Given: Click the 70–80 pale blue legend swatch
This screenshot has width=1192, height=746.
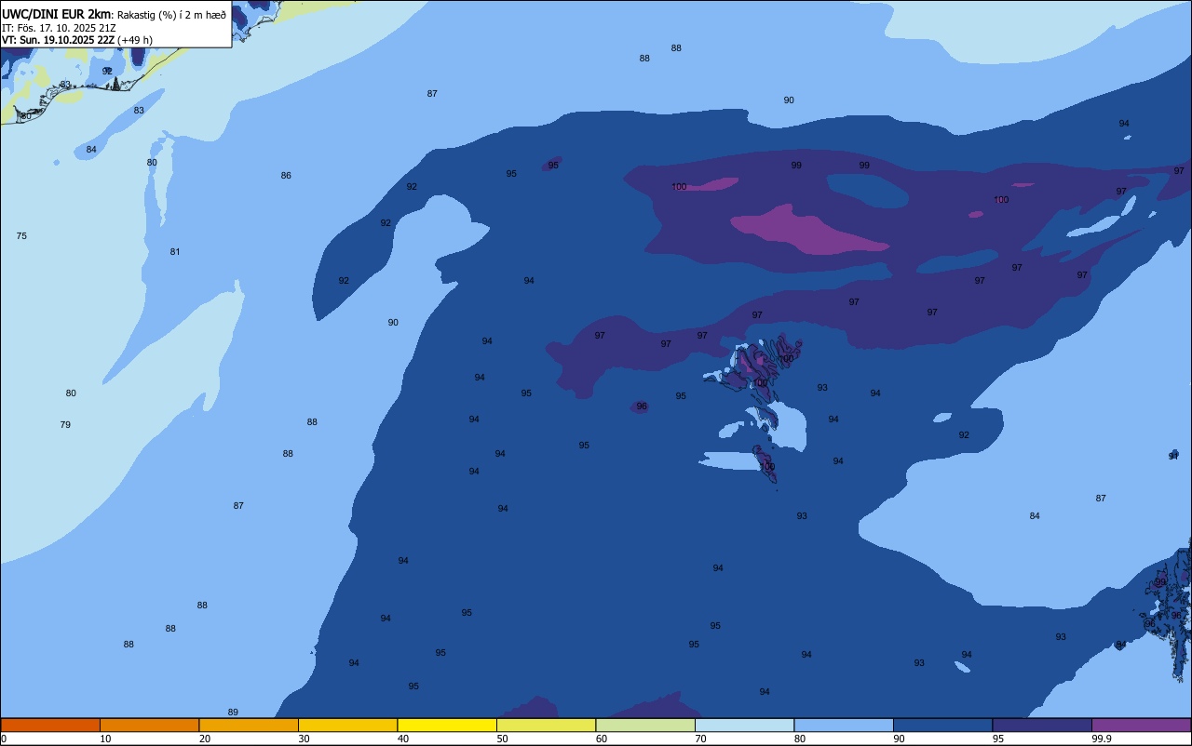Looking at the screenshot, I should [x=744, y=725].
